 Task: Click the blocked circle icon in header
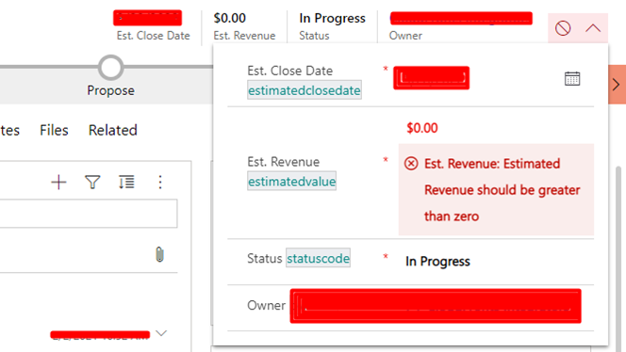click(563, 28)
